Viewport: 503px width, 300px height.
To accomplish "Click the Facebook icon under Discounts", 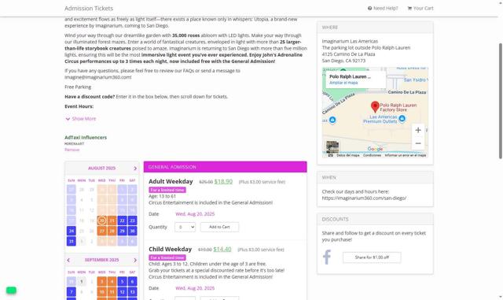I will coord(327,257).
